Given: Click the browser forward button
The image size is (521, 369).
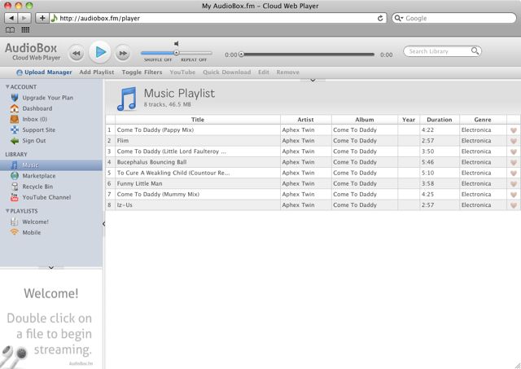Looking at the screenshot, I should click(x=24, y=18).
